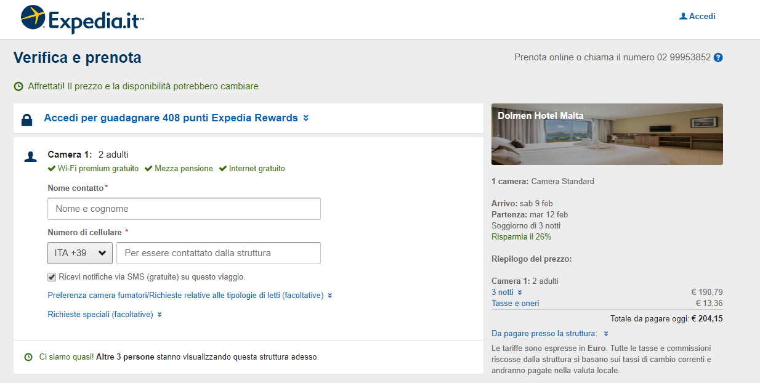This screenshot has height=383, width=760.
Task: Click the phone number 02 99953852 text
Action: tap(684, 57)
